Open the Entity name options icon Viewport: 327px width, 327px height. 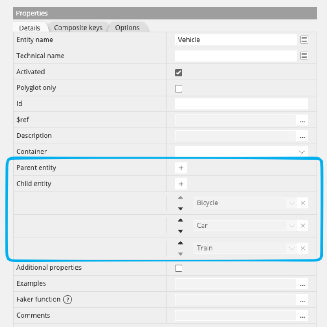tap(304, 40)
